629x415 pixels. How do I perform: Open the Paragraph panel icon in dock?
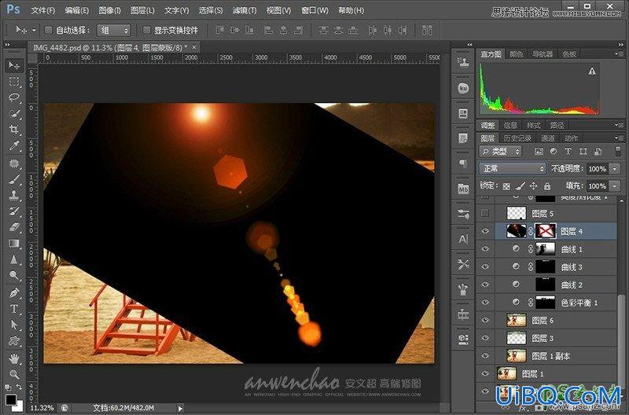coord(463,163)
